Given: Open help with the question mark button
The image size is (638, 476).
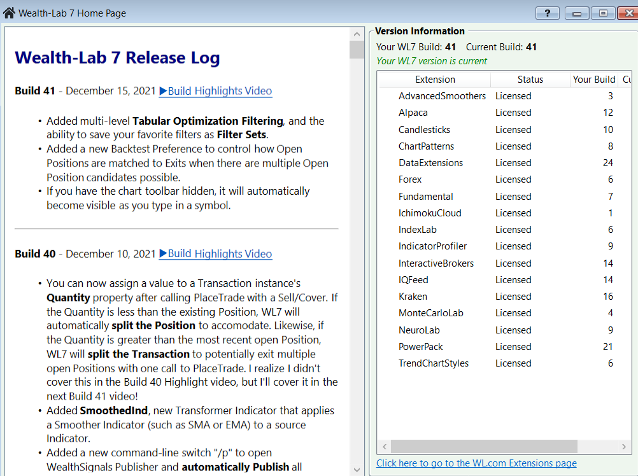Looking at the screenshot, I should coord(547,13).
